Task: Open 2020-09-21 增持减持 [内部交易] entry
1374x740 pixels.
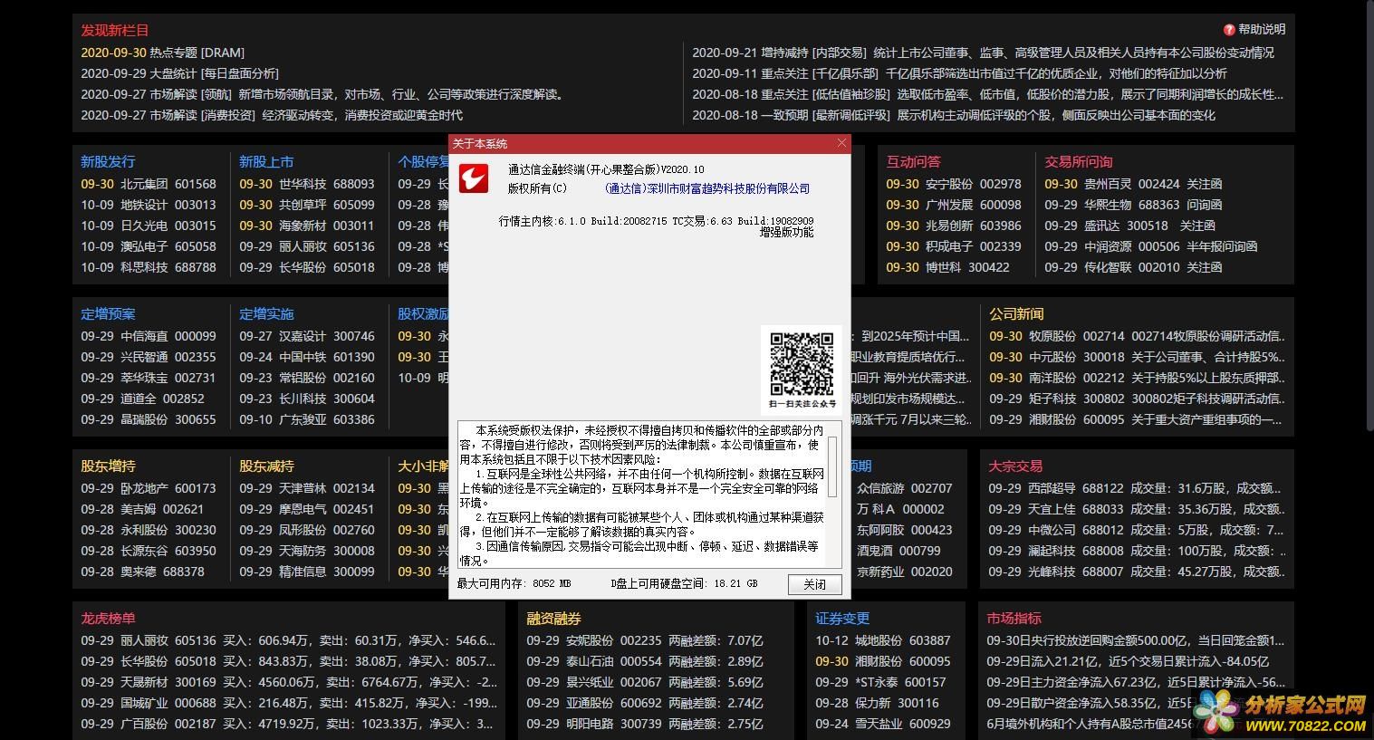Action: 983,53
